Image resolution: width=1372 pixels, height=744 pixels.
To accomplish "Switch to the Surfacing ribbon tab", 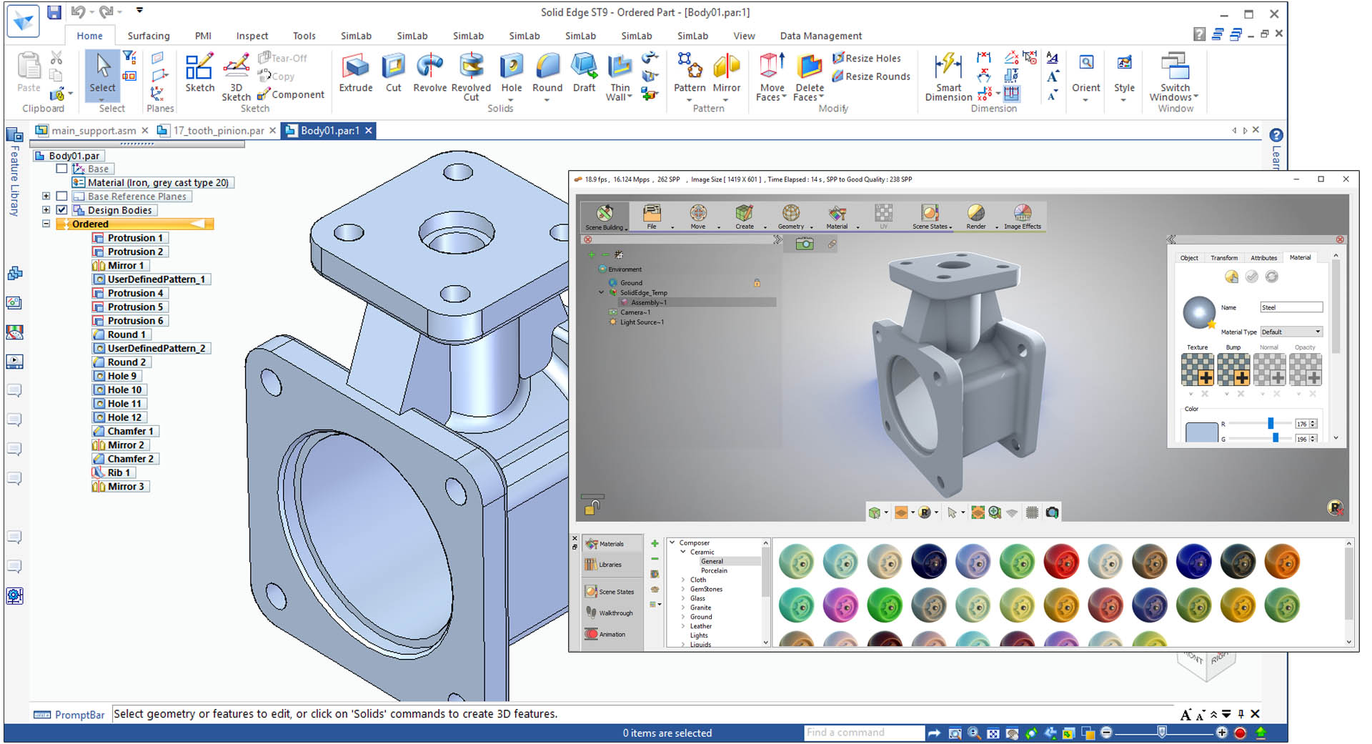I will pyautogui.click(x=148, y=35).
